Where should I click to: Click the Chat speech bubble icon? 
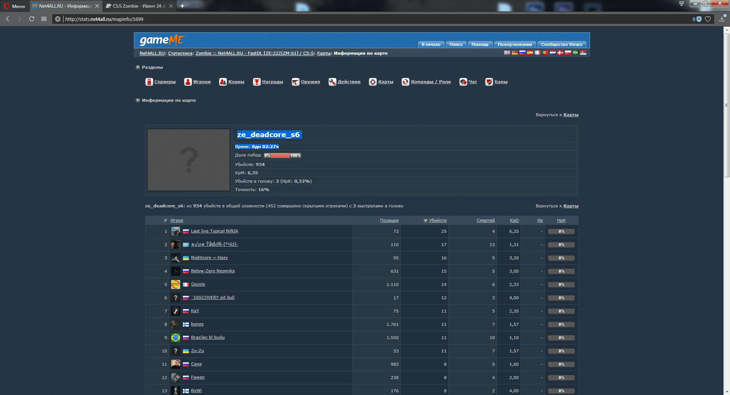(x=463, y=82)
